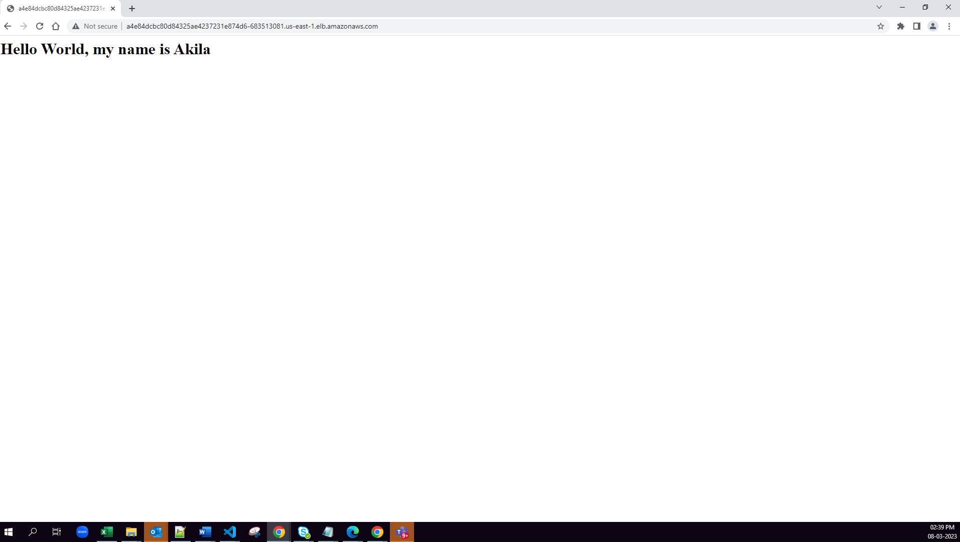960x542 pixels.
Task: Open Microsoft Teams from taskbar
Action: click(x=402, y=532)
